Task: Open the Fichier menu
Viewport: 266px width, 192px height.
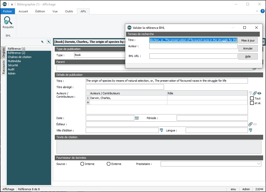Action: (7, 11)
